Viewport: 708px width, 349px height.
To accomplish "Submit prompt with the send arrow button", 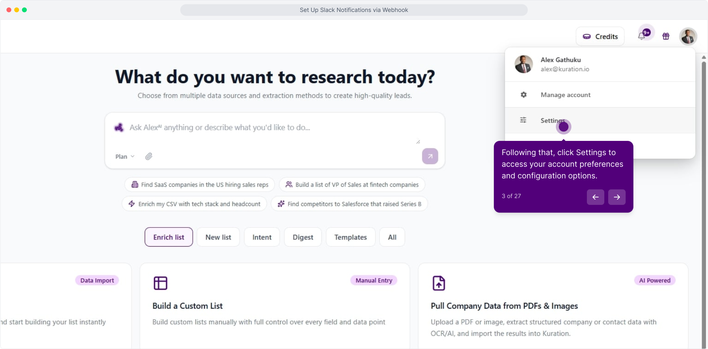I will tap(430, 156).
